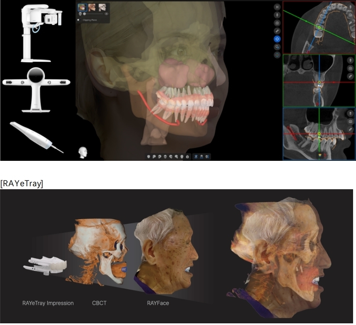Toggle the blue highlighted crosshair tool

pyautogui.click(x=277, y=39)
